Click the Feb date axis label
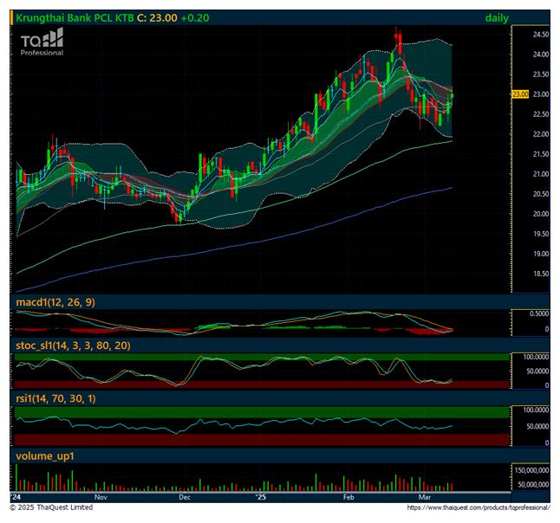The height and width of the screenshot is (523, 560). pos(348,497)
